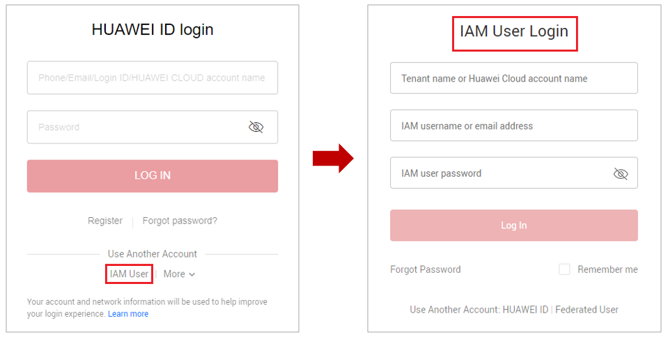Click the Tenant name or account name field
The image size is (668, 339).
coord(513,79)
